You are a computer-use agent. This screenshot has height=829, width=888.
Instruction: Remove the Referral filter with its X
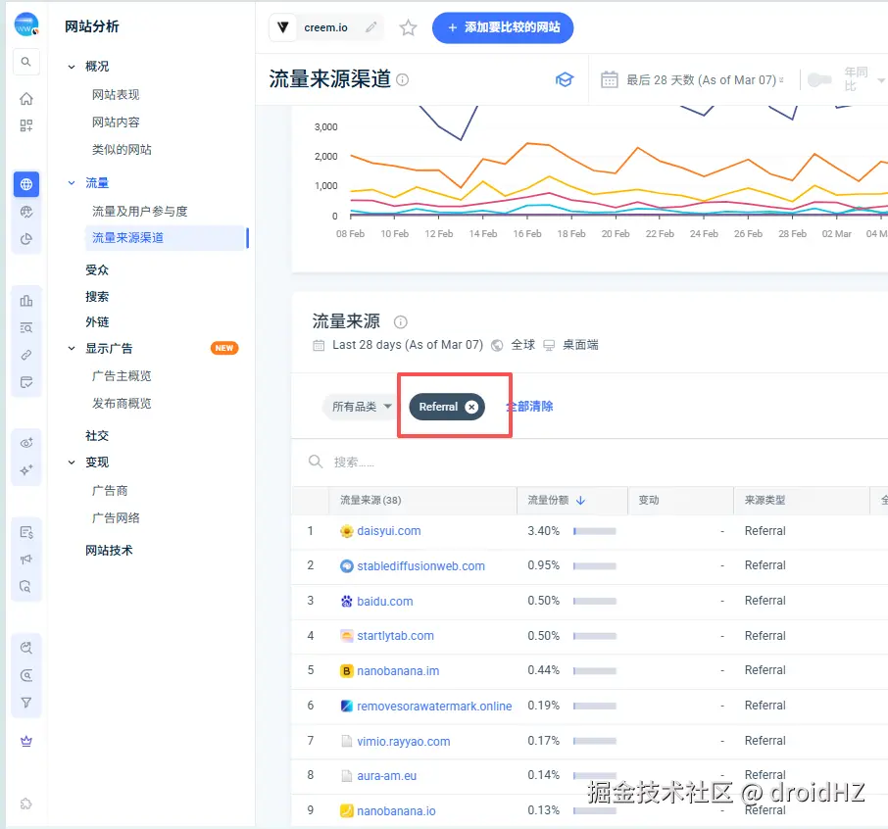[x=471, y=407]
